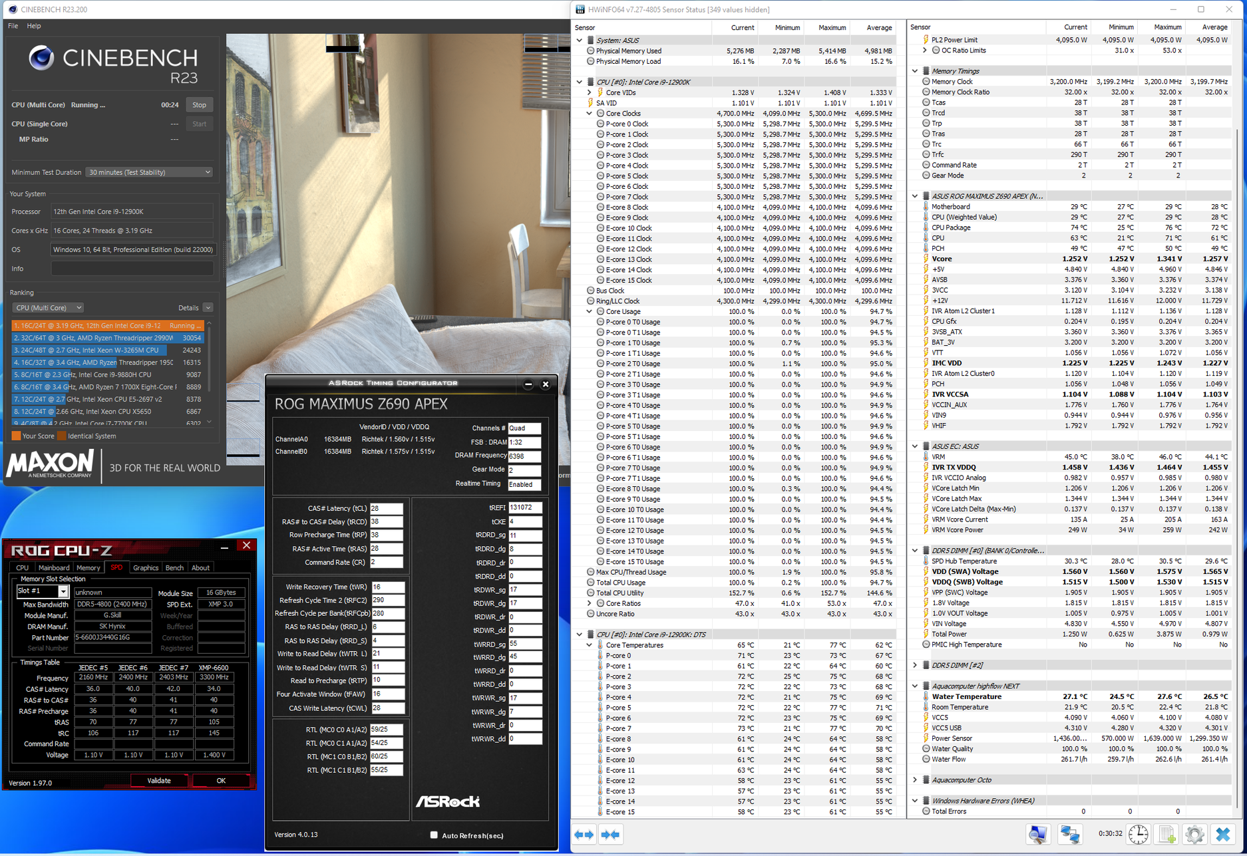Expand the DDR5 DIMM [#2] group
This screenshot has height=856, width=1247.
pyautogui.click(x=915, y=665)
